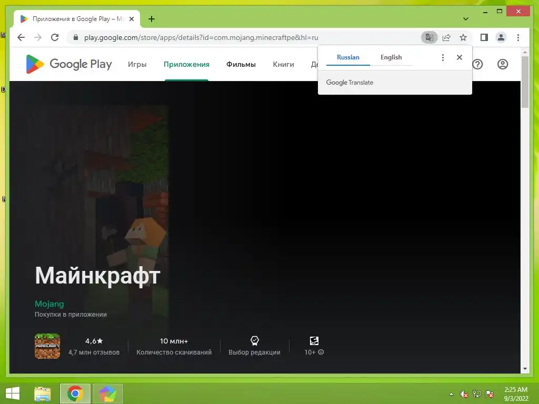Open Google Play account icon
Screen dimensions: 539x404
503,64
